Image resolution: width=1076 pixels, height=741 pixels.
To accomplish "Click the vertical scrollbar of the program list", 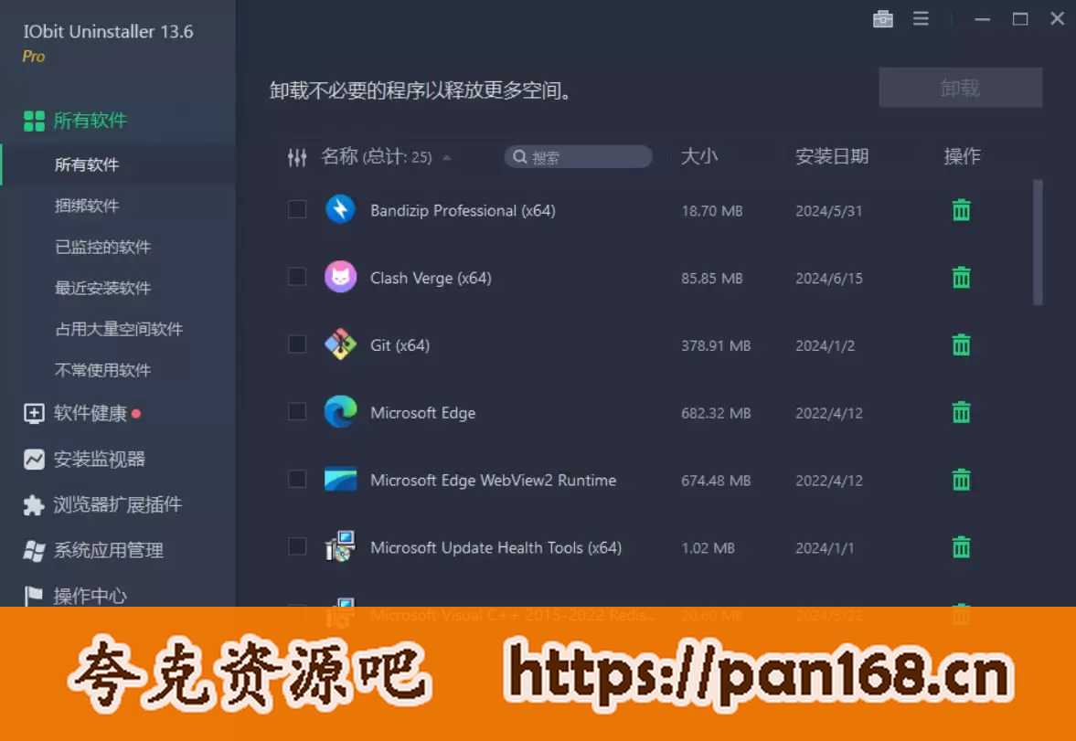I will coord(1038,242).
